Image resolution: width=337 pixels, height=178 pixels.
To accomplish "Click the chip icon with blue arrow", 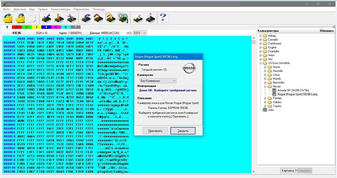I will [86, 18].
